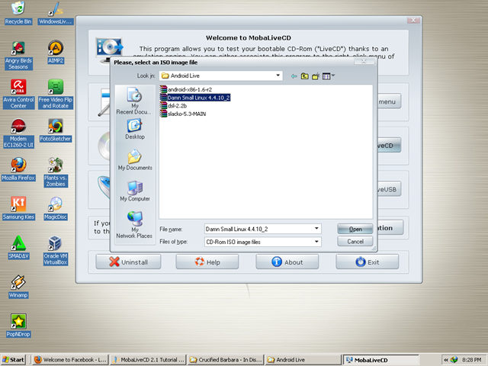Create a new folder in dialog
Image resolution: width=488 pixels, height=366 pixels.
316,76
